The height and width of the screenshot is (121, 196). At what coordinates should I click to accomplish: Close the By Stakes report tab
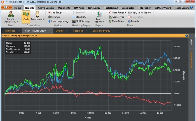[19, 31]
